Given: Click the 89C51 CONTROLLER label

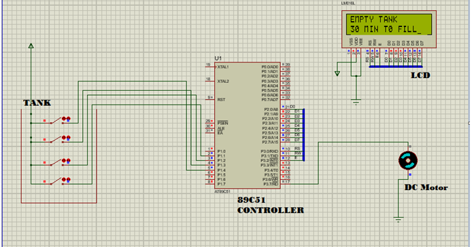Looking at the screenshot, I should click(x=270, y=205).
